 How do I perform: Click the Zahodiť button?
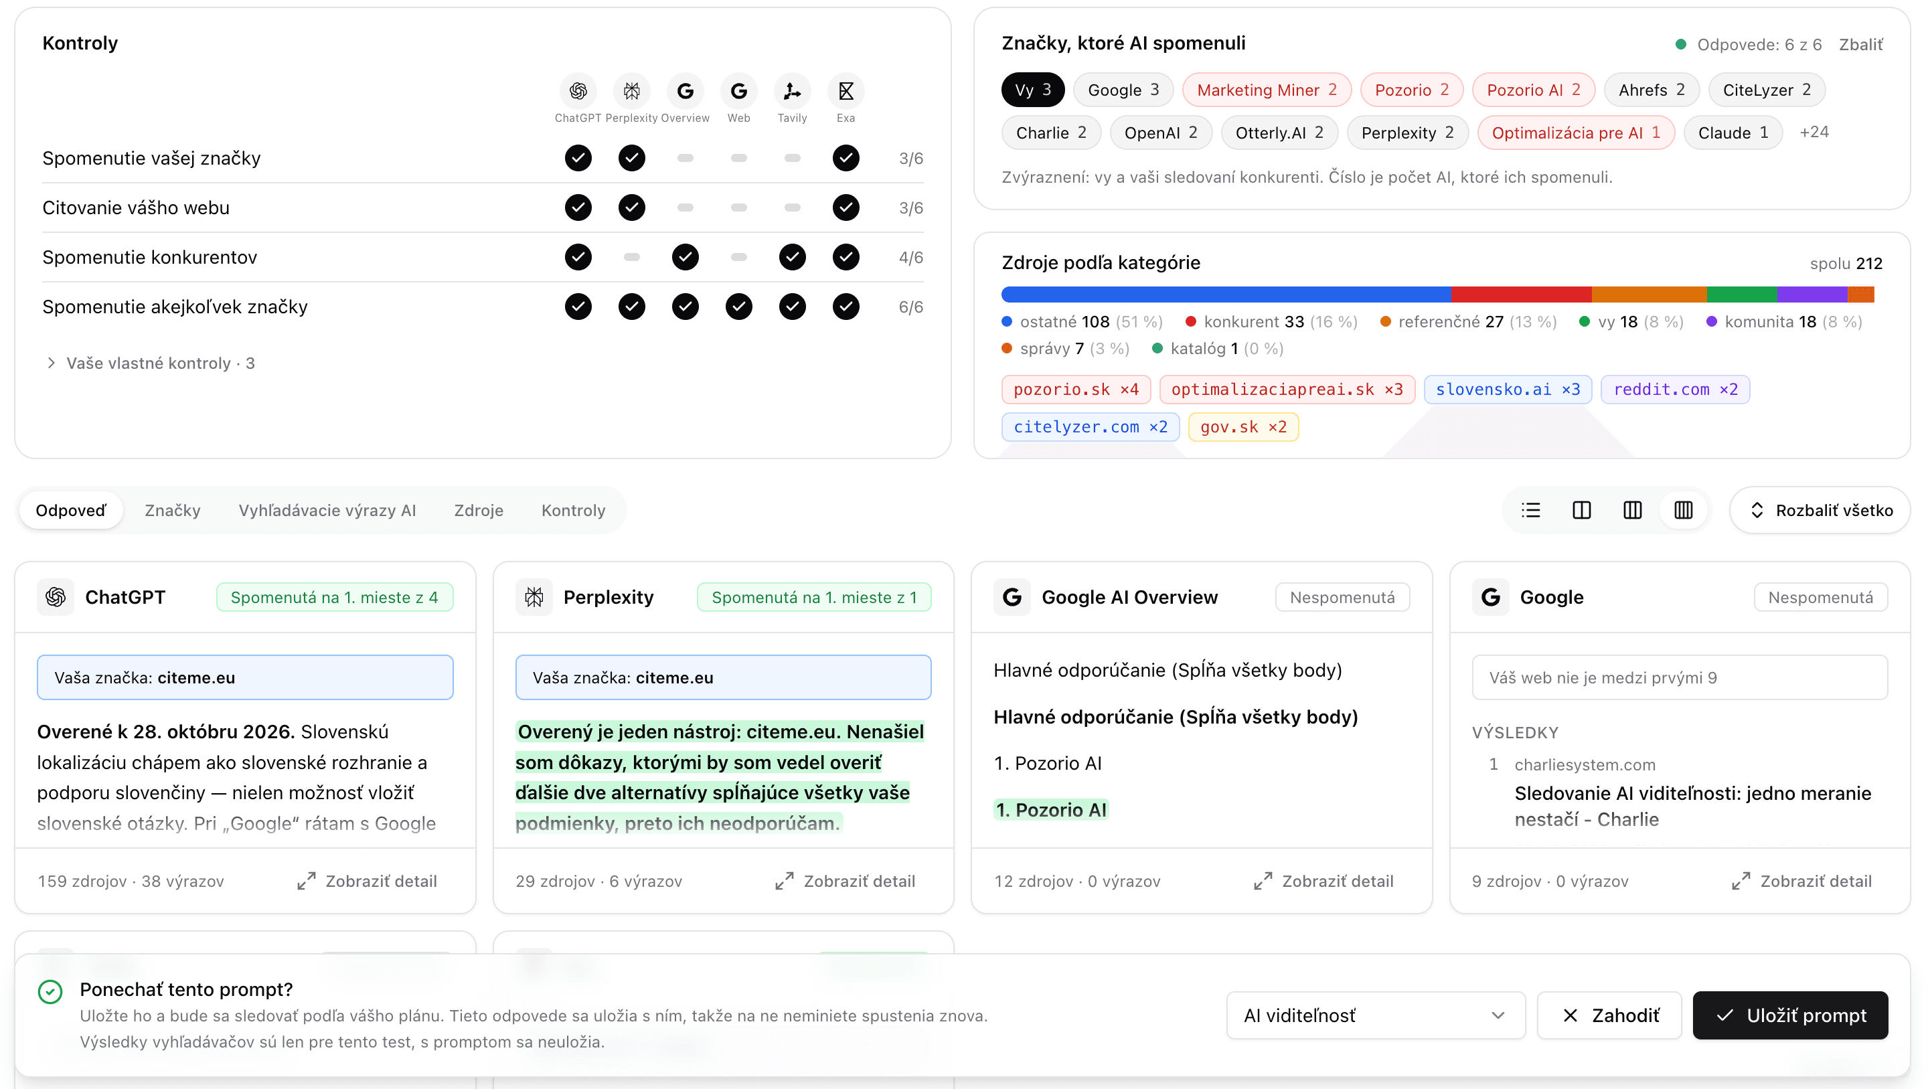pyautogui.click(x=1609, y=1015)
